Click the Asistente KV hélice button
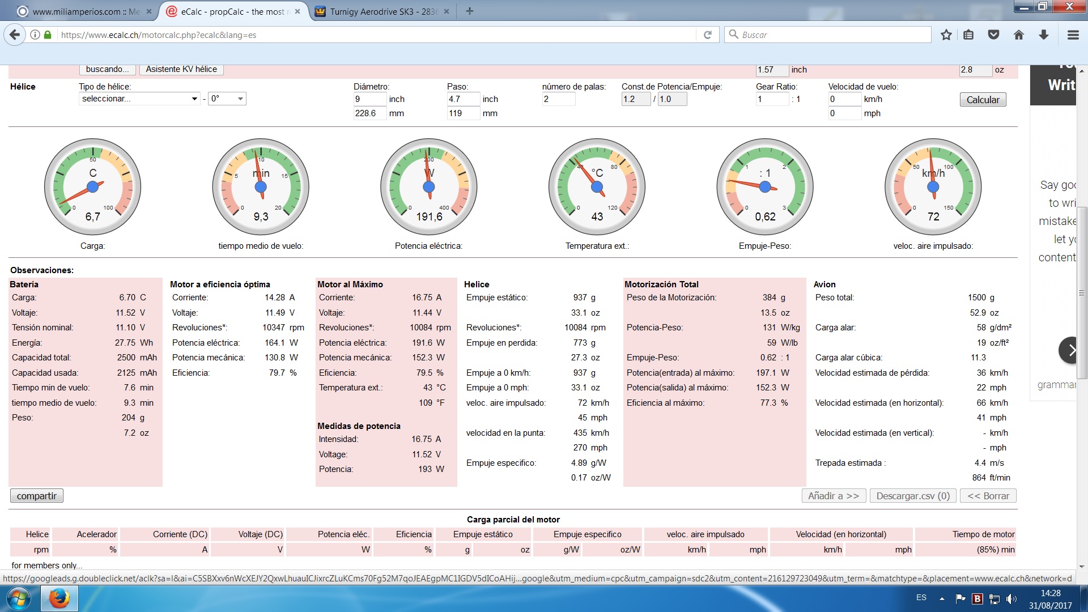The height and width of the screenshot is (612, 1088). pyautogui.click(x=181, y=69)
